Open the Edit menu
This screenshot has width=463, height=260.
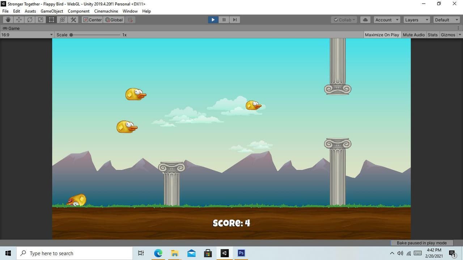tap(17, 11)
